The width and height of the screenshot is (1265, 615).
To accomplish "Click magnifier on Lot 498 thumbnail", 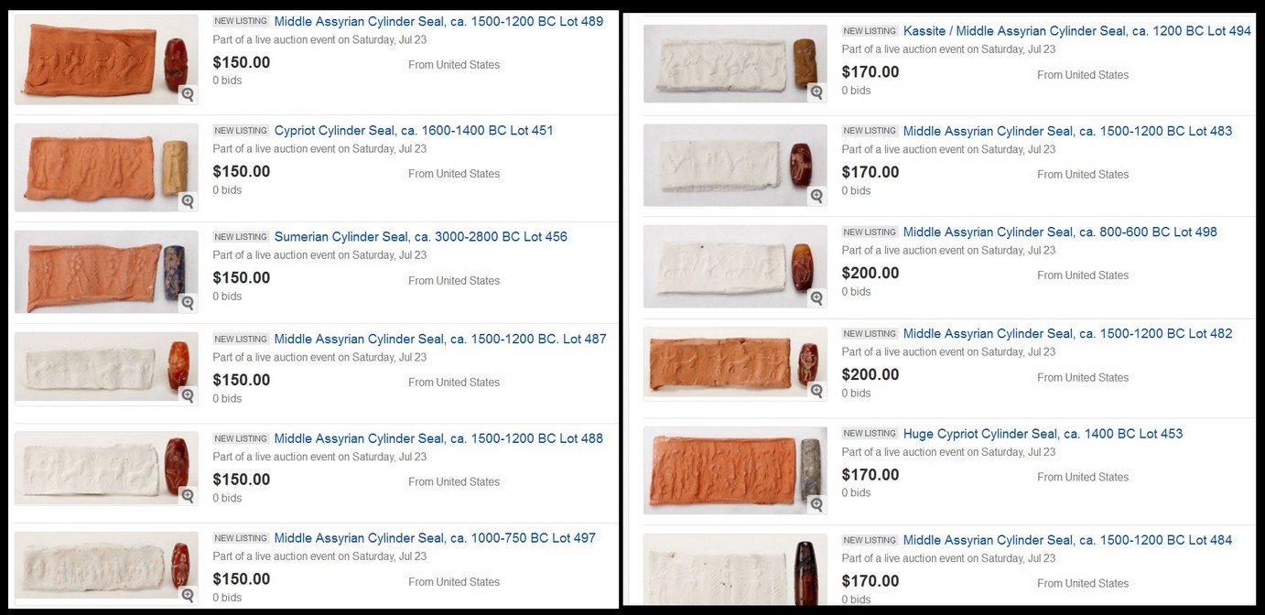I will click(816, 297).
